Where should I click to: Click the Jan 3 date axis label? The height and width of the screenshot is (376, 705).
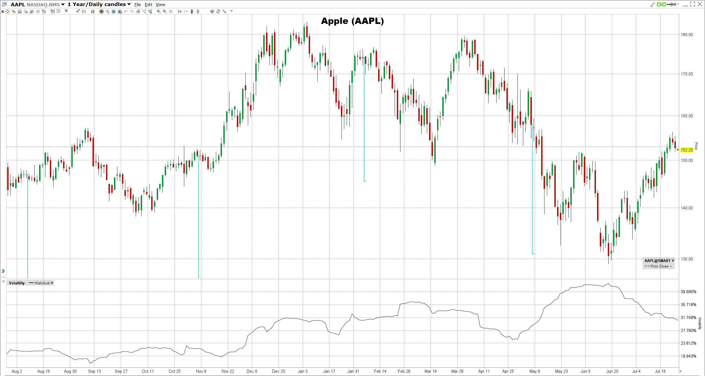point(303,371)
